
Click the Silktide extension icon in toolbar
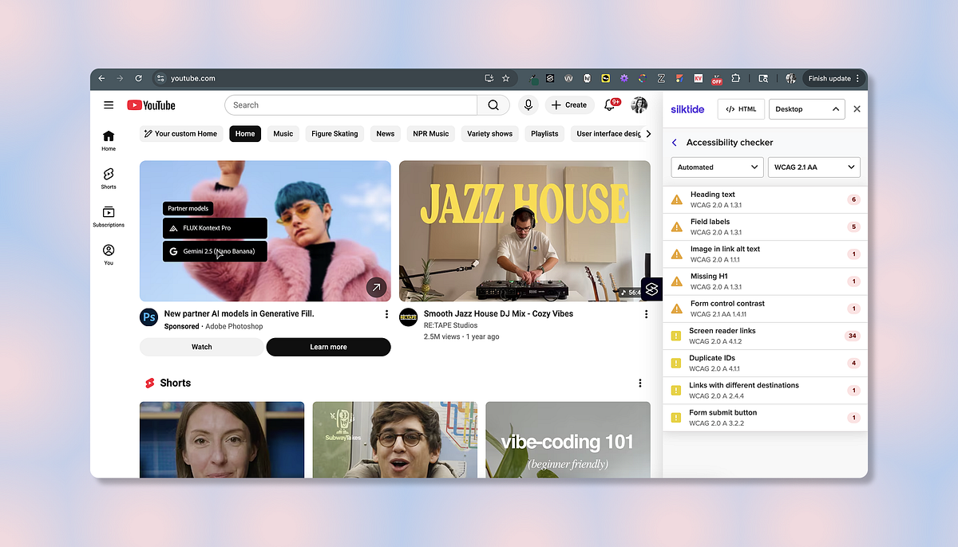point(549,78)
